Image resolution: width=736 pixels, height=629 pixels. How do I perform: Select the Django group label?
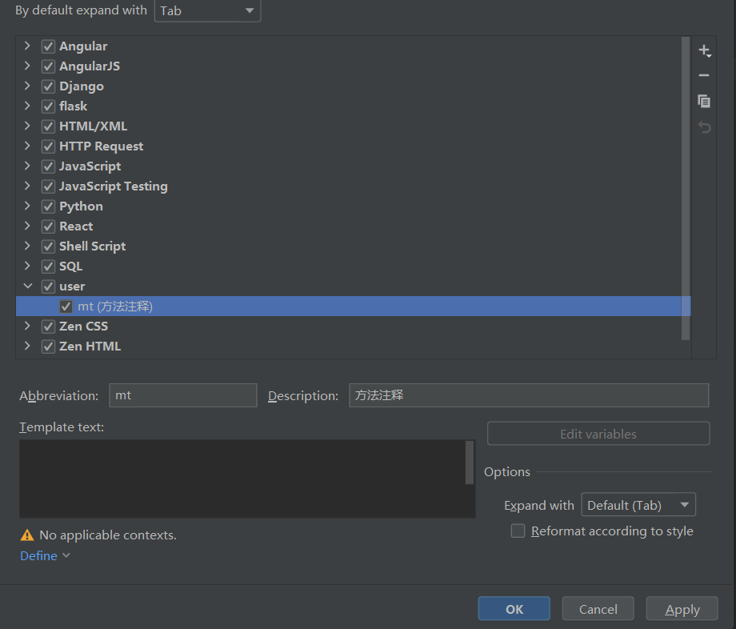[82, 86]
